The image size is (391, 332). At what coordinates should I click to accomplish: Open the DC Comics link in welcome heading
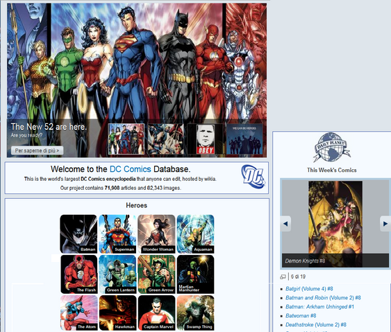[131, 169]
